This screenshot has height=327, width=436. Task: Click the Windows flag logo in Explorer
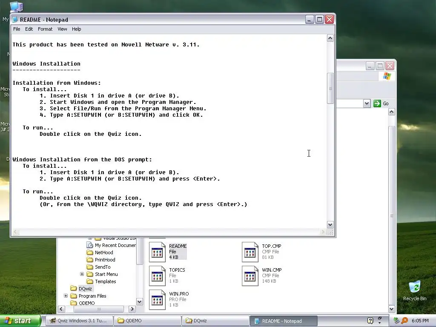pos(387,76)
